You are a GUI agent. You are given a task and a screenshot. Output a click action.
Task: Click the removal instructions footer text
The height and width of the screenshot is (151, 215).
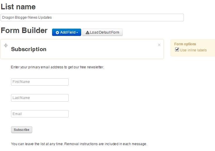79,144
